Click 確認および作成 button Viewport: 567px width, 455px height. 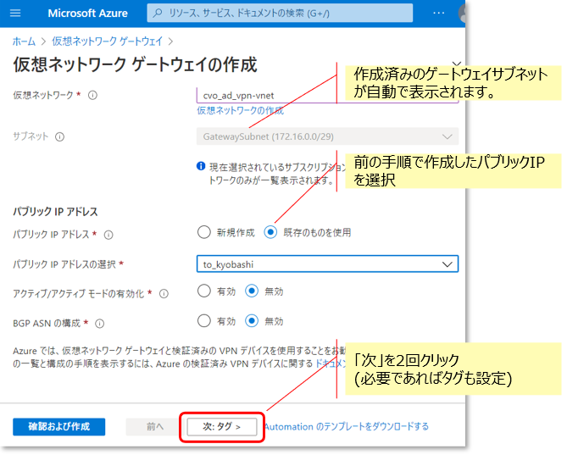click(59, 427)
